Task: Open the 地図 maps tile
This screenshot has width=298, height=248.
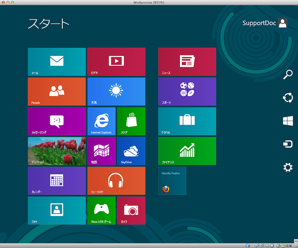Action: [101, 151]
